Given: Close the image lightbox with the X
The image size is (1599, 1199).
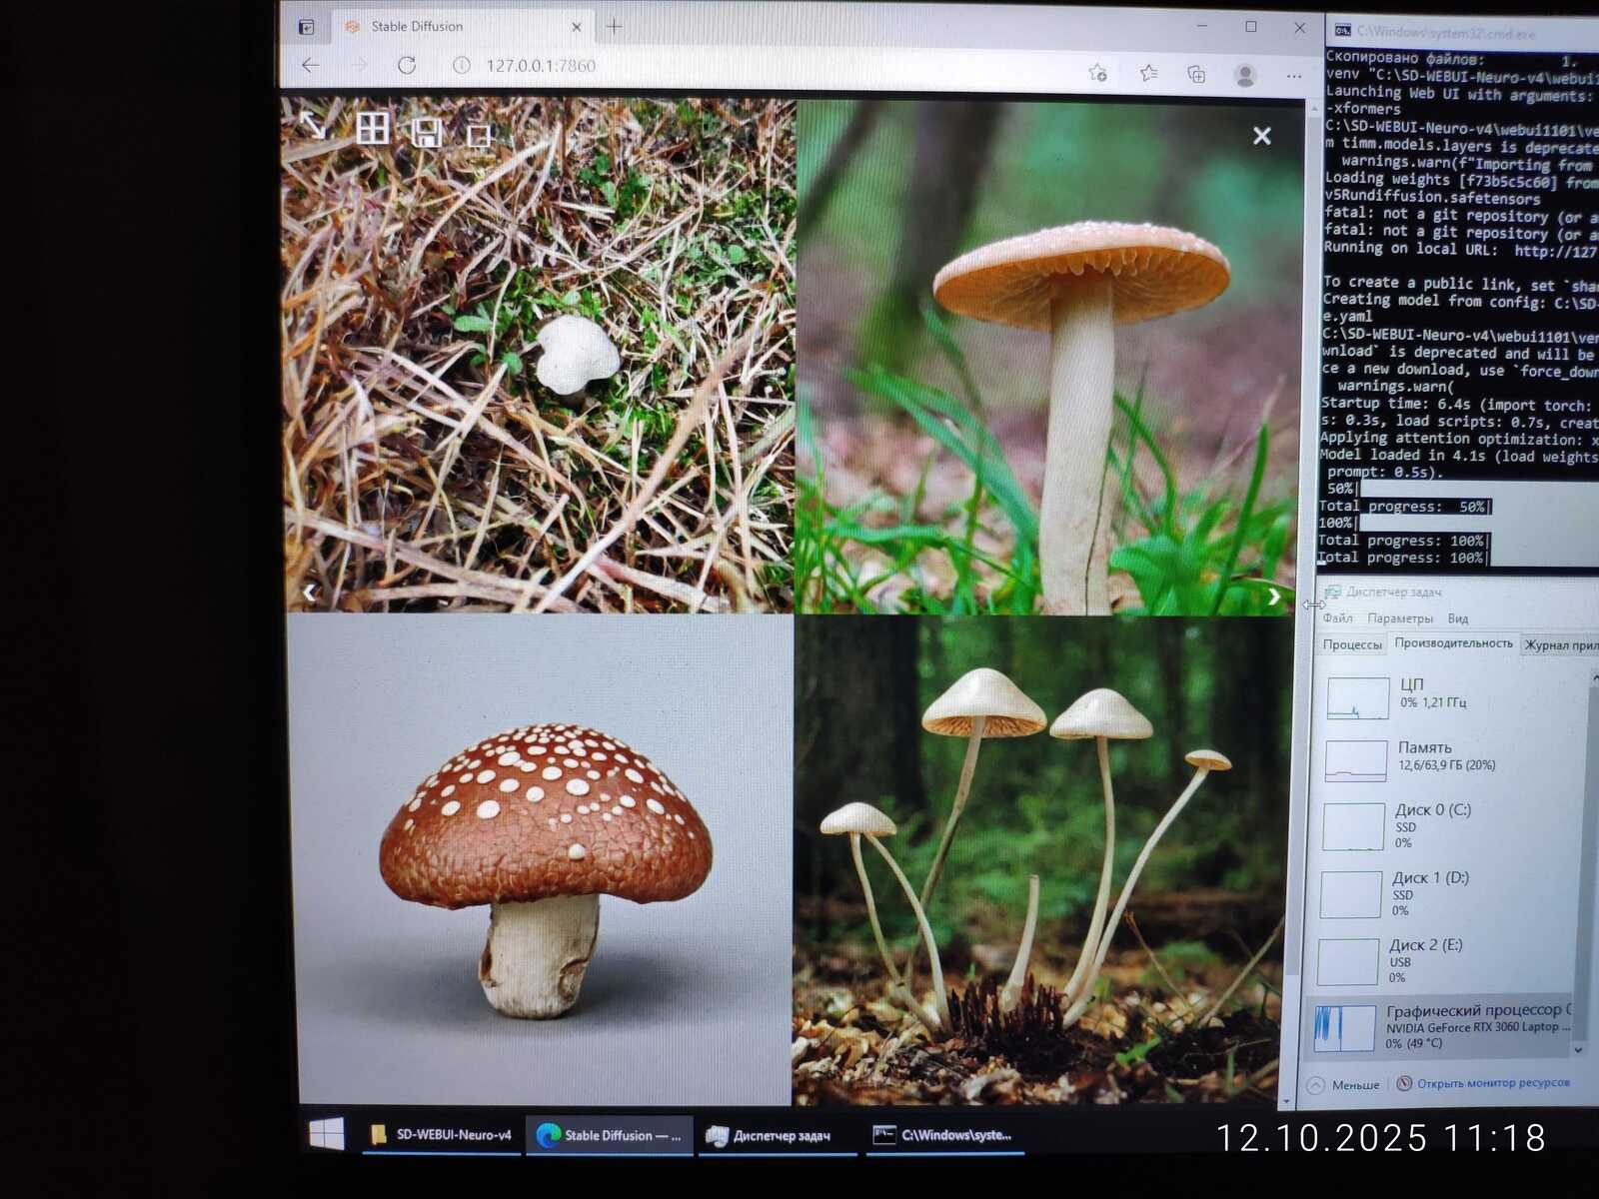Looking at the screenshot, I should coord(1262,136).
